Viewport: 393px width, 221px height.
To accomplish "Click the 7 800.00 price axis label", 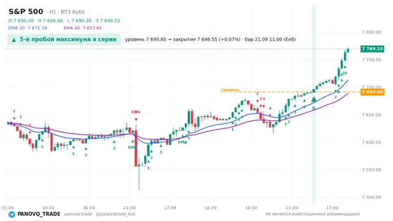I will click(371, 33).
